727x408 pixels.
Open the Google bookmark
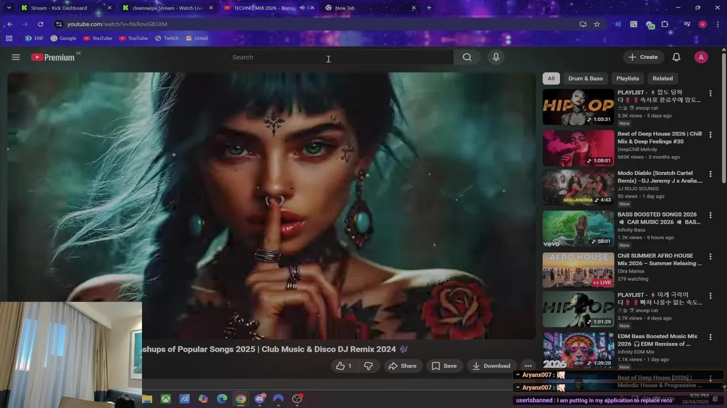coord(63,39)
